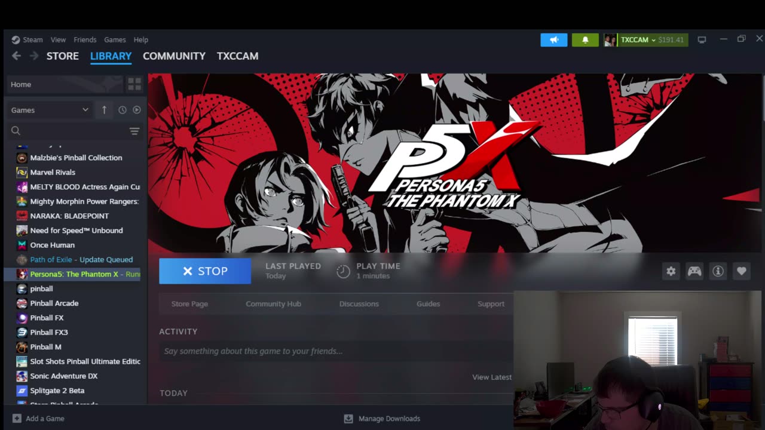This screenshot has width=765, height=430.
Task: Click the Persona5 The Phantom X banner
Action: (x=454, y=162)
